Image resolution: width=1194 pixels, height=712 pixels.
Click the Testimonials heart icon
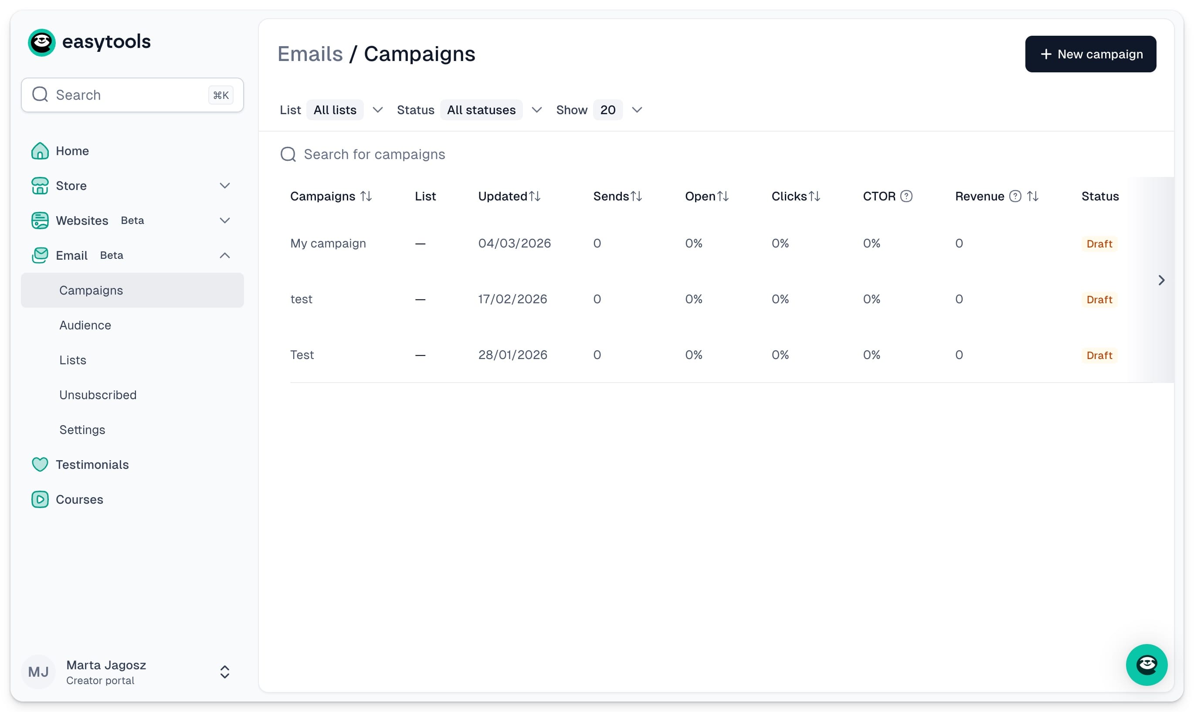40,464
